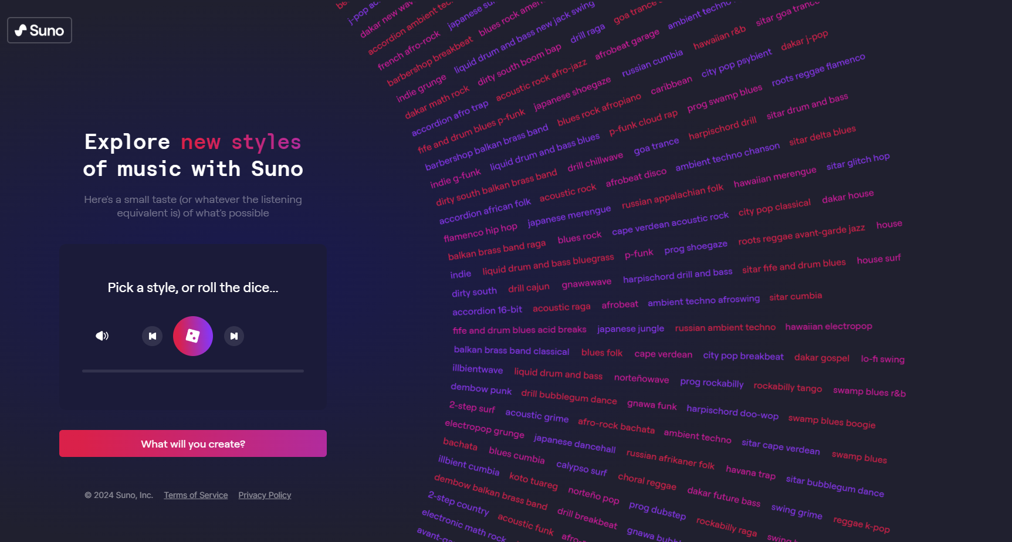The image size is (1012, 542).
Task: Choose the 'dembow punk' style
Action: click(481, 389)
